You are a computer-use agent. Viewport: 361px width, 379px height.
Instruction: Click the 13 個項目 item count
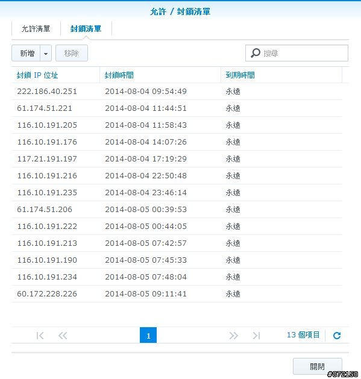tap(303, 335)
